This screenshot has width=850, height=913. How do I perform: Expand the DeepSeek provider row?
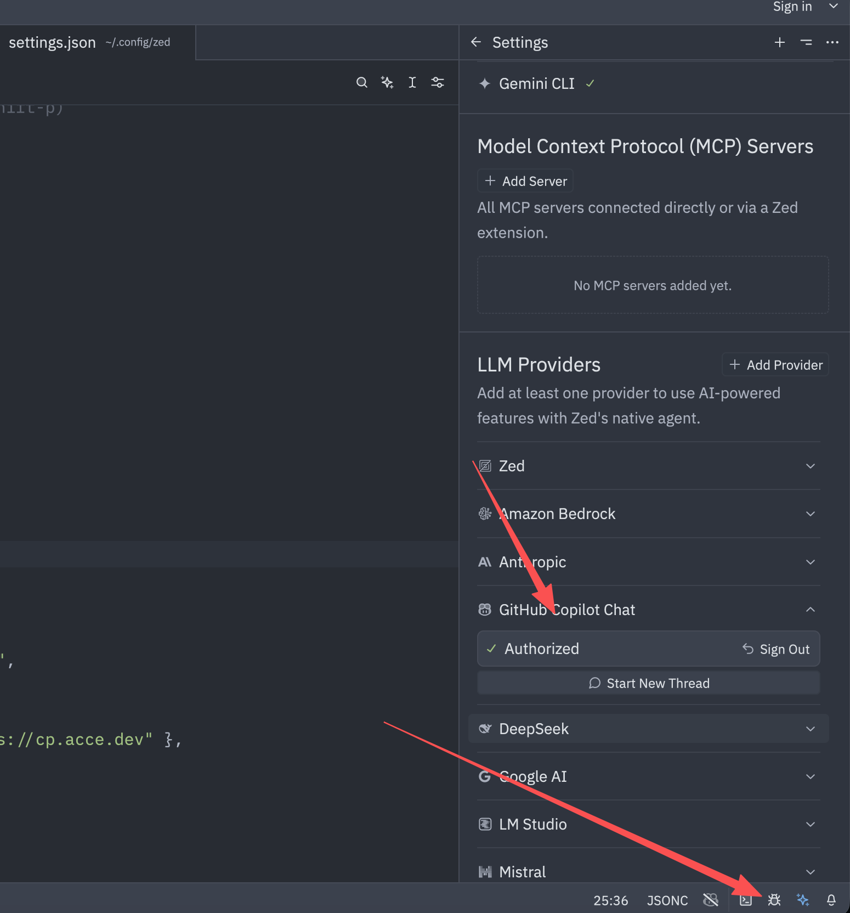click(x=810, y=729)
